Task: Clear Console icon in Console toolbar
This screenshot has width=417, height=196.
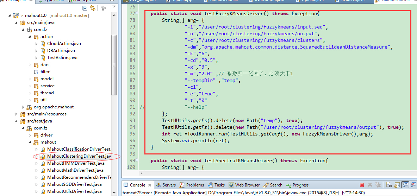Action: tap(389, 185)
